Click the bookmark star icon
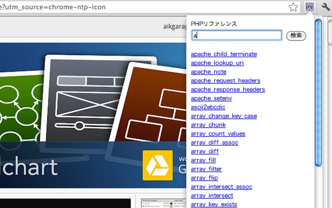Image resolution: width=332 pixels, height=208 pixels. click(x=293, y=7)
